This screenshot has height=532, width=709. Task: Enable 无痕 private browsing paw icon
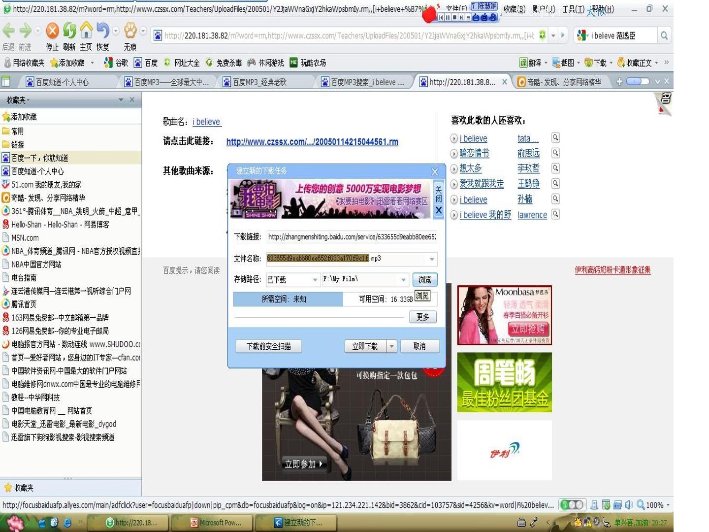click(130, 31)
